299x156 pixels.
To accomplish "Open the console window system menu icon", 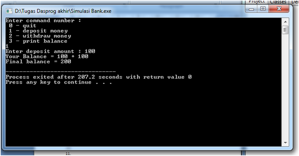I will pos(9,11).
